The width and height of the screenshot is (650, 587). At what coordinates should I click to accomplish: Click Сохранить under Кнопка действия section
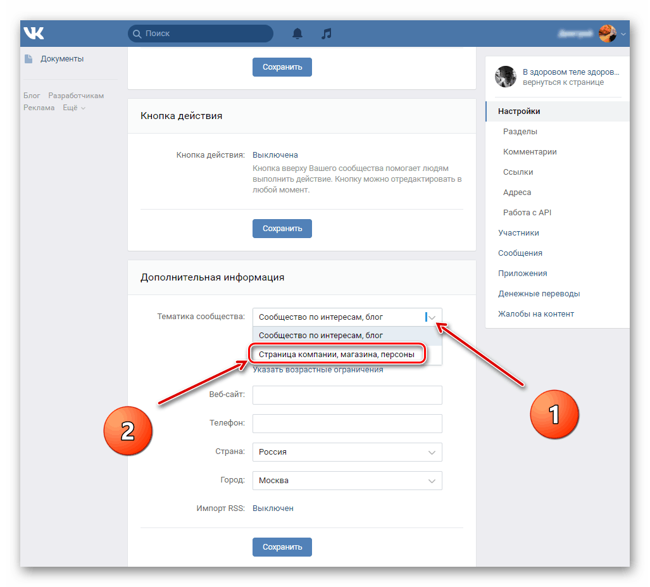pos(282,229)
